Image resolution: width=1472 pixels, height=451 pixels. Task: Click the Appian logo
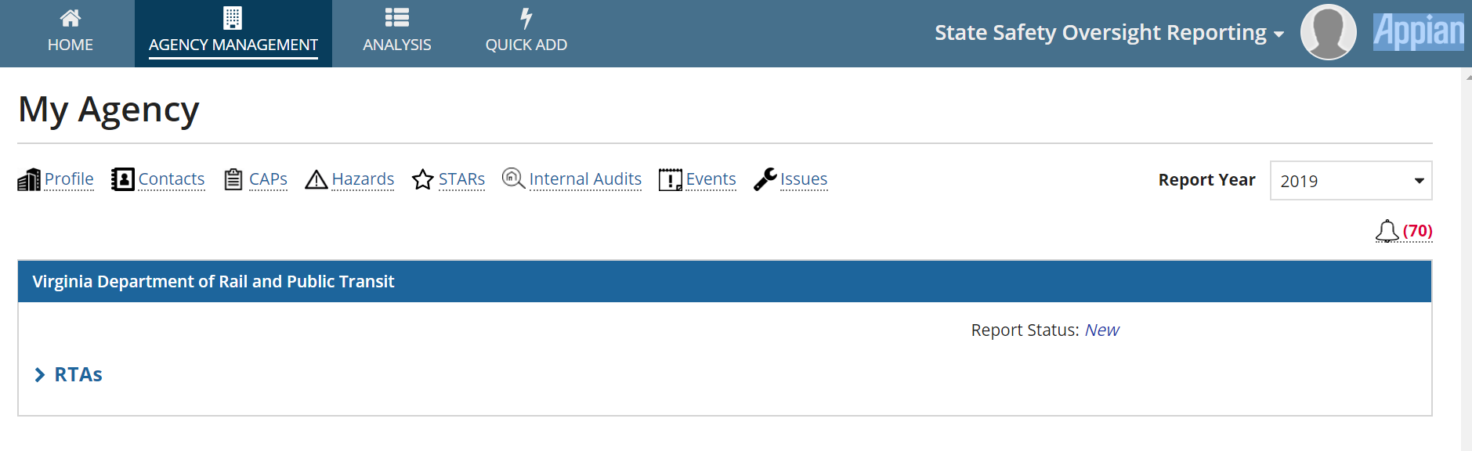[x=1418, y=33]
